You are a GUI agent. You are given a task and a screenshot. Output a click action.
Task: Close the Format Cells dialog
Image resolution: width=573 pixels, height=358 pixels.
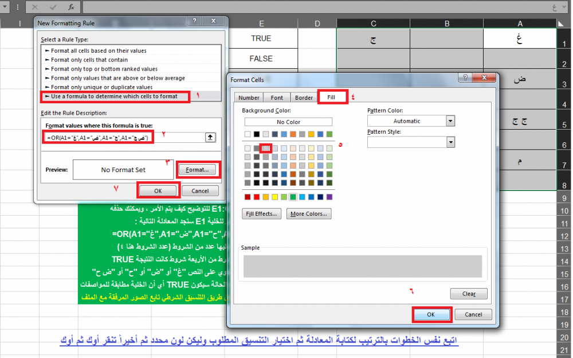[x=484, y=77]
